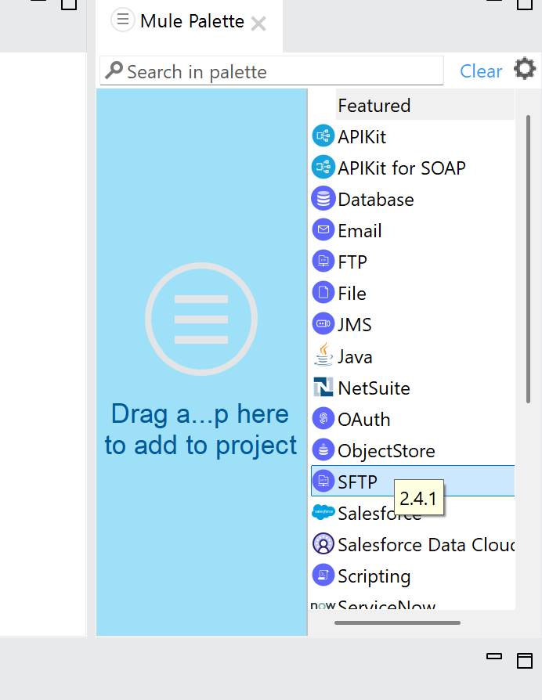The image size is (542, 700).
Task: Click Clear next to search box
Action: (481, 71)
